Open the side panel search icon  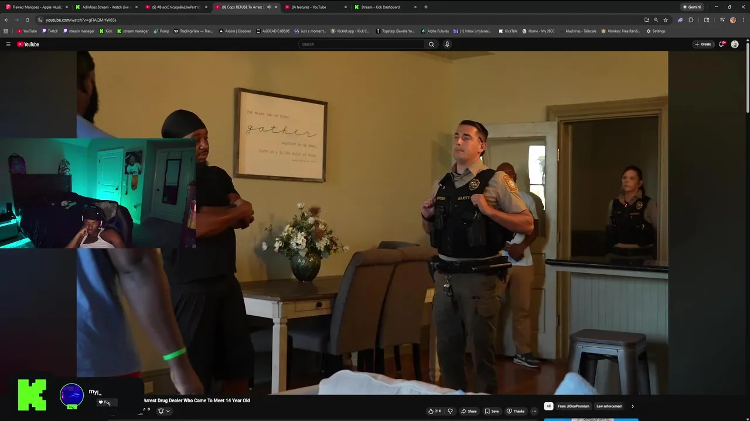tap(706, 20)
